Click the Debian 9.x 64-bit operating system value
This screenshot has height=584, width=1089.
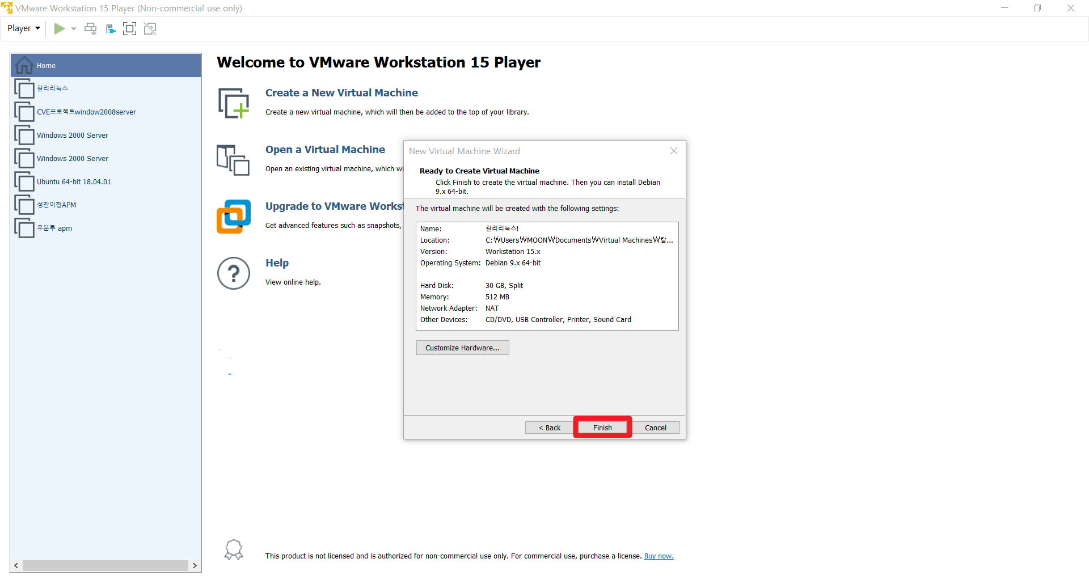click(x=513, y=263)
